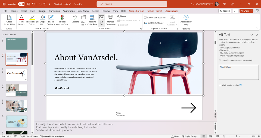Check Mark as decorative in Alt Text pane
This screenshot has height=138, width=261.
pos(220,85)
